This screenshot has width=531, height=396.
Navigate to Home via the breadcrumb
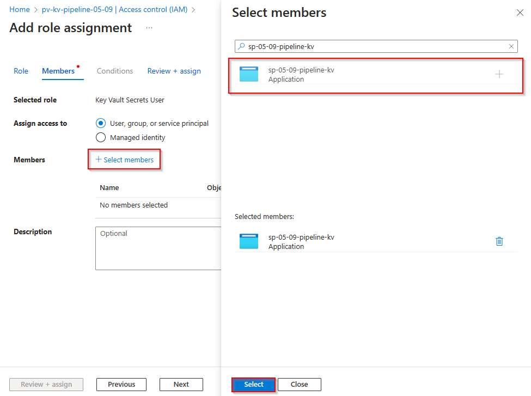(x=20, y=9)
